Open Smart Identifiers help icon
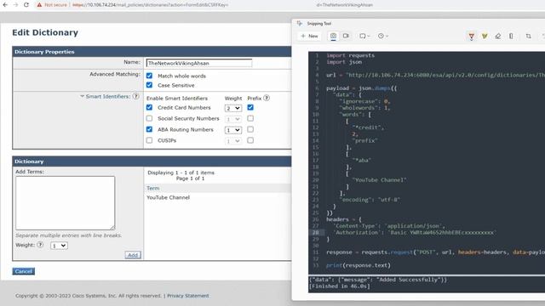This screenshot has height=306, width=545. [x=136, y=96]
